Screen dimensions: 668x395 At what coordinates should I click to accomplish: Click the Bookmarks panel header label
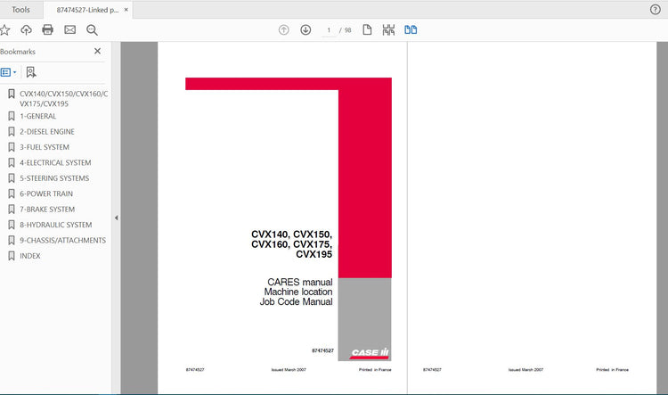click(x=18, y=52)
